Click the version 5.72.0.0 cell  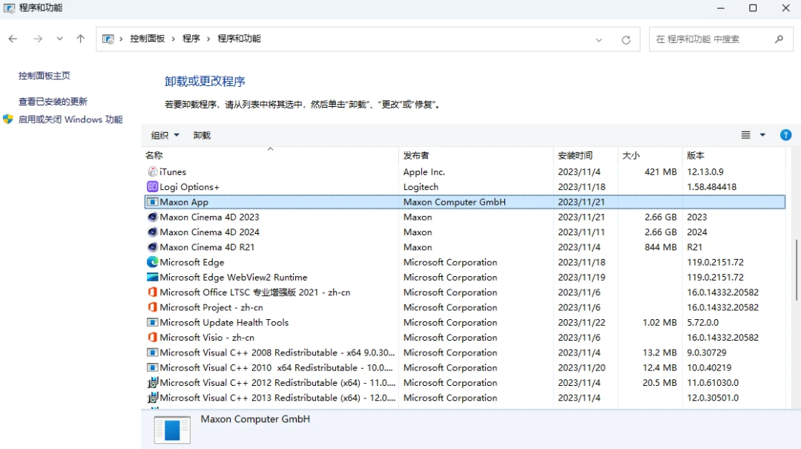point(702,323)
